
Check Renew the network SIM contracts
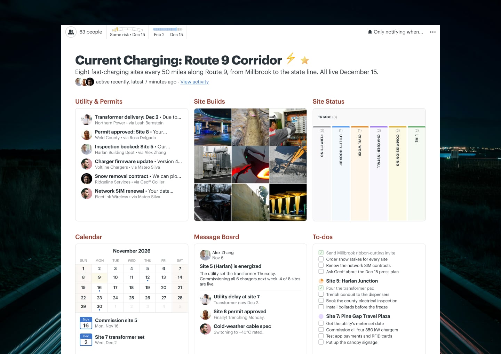click(x=321, y=265)
